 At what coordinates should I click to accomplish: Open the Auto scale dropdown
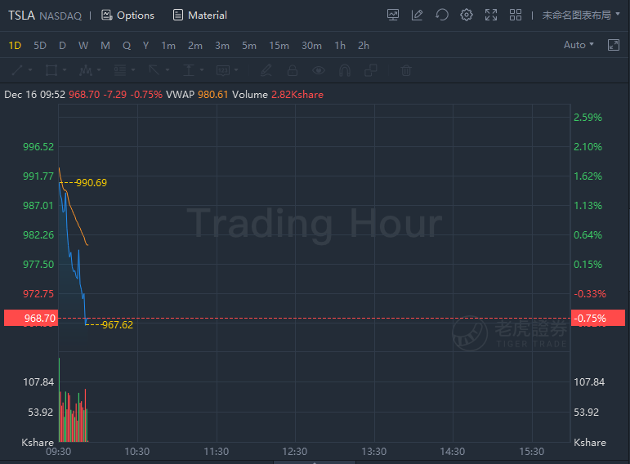click(x=579, y=45)
